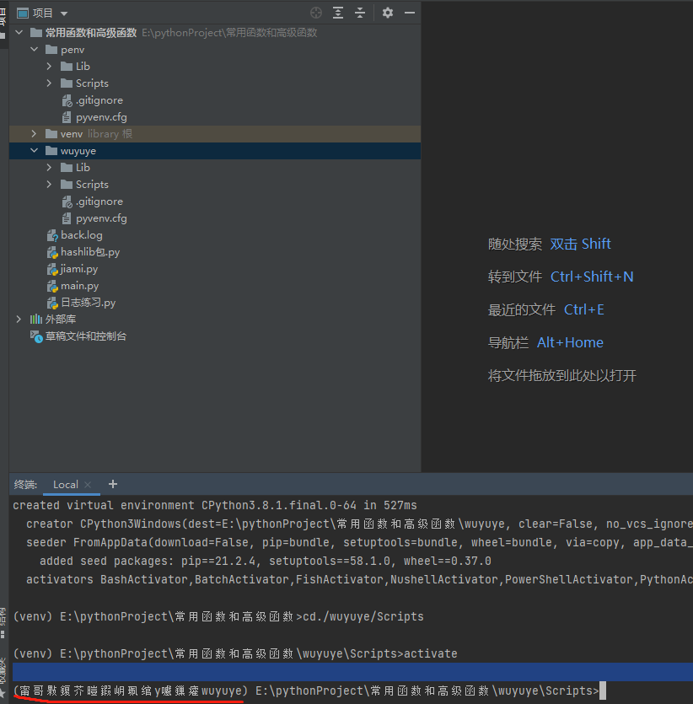Expand the Lib folder under penv
This screenshot has width=693, height=704.
[x=49, y=67]
